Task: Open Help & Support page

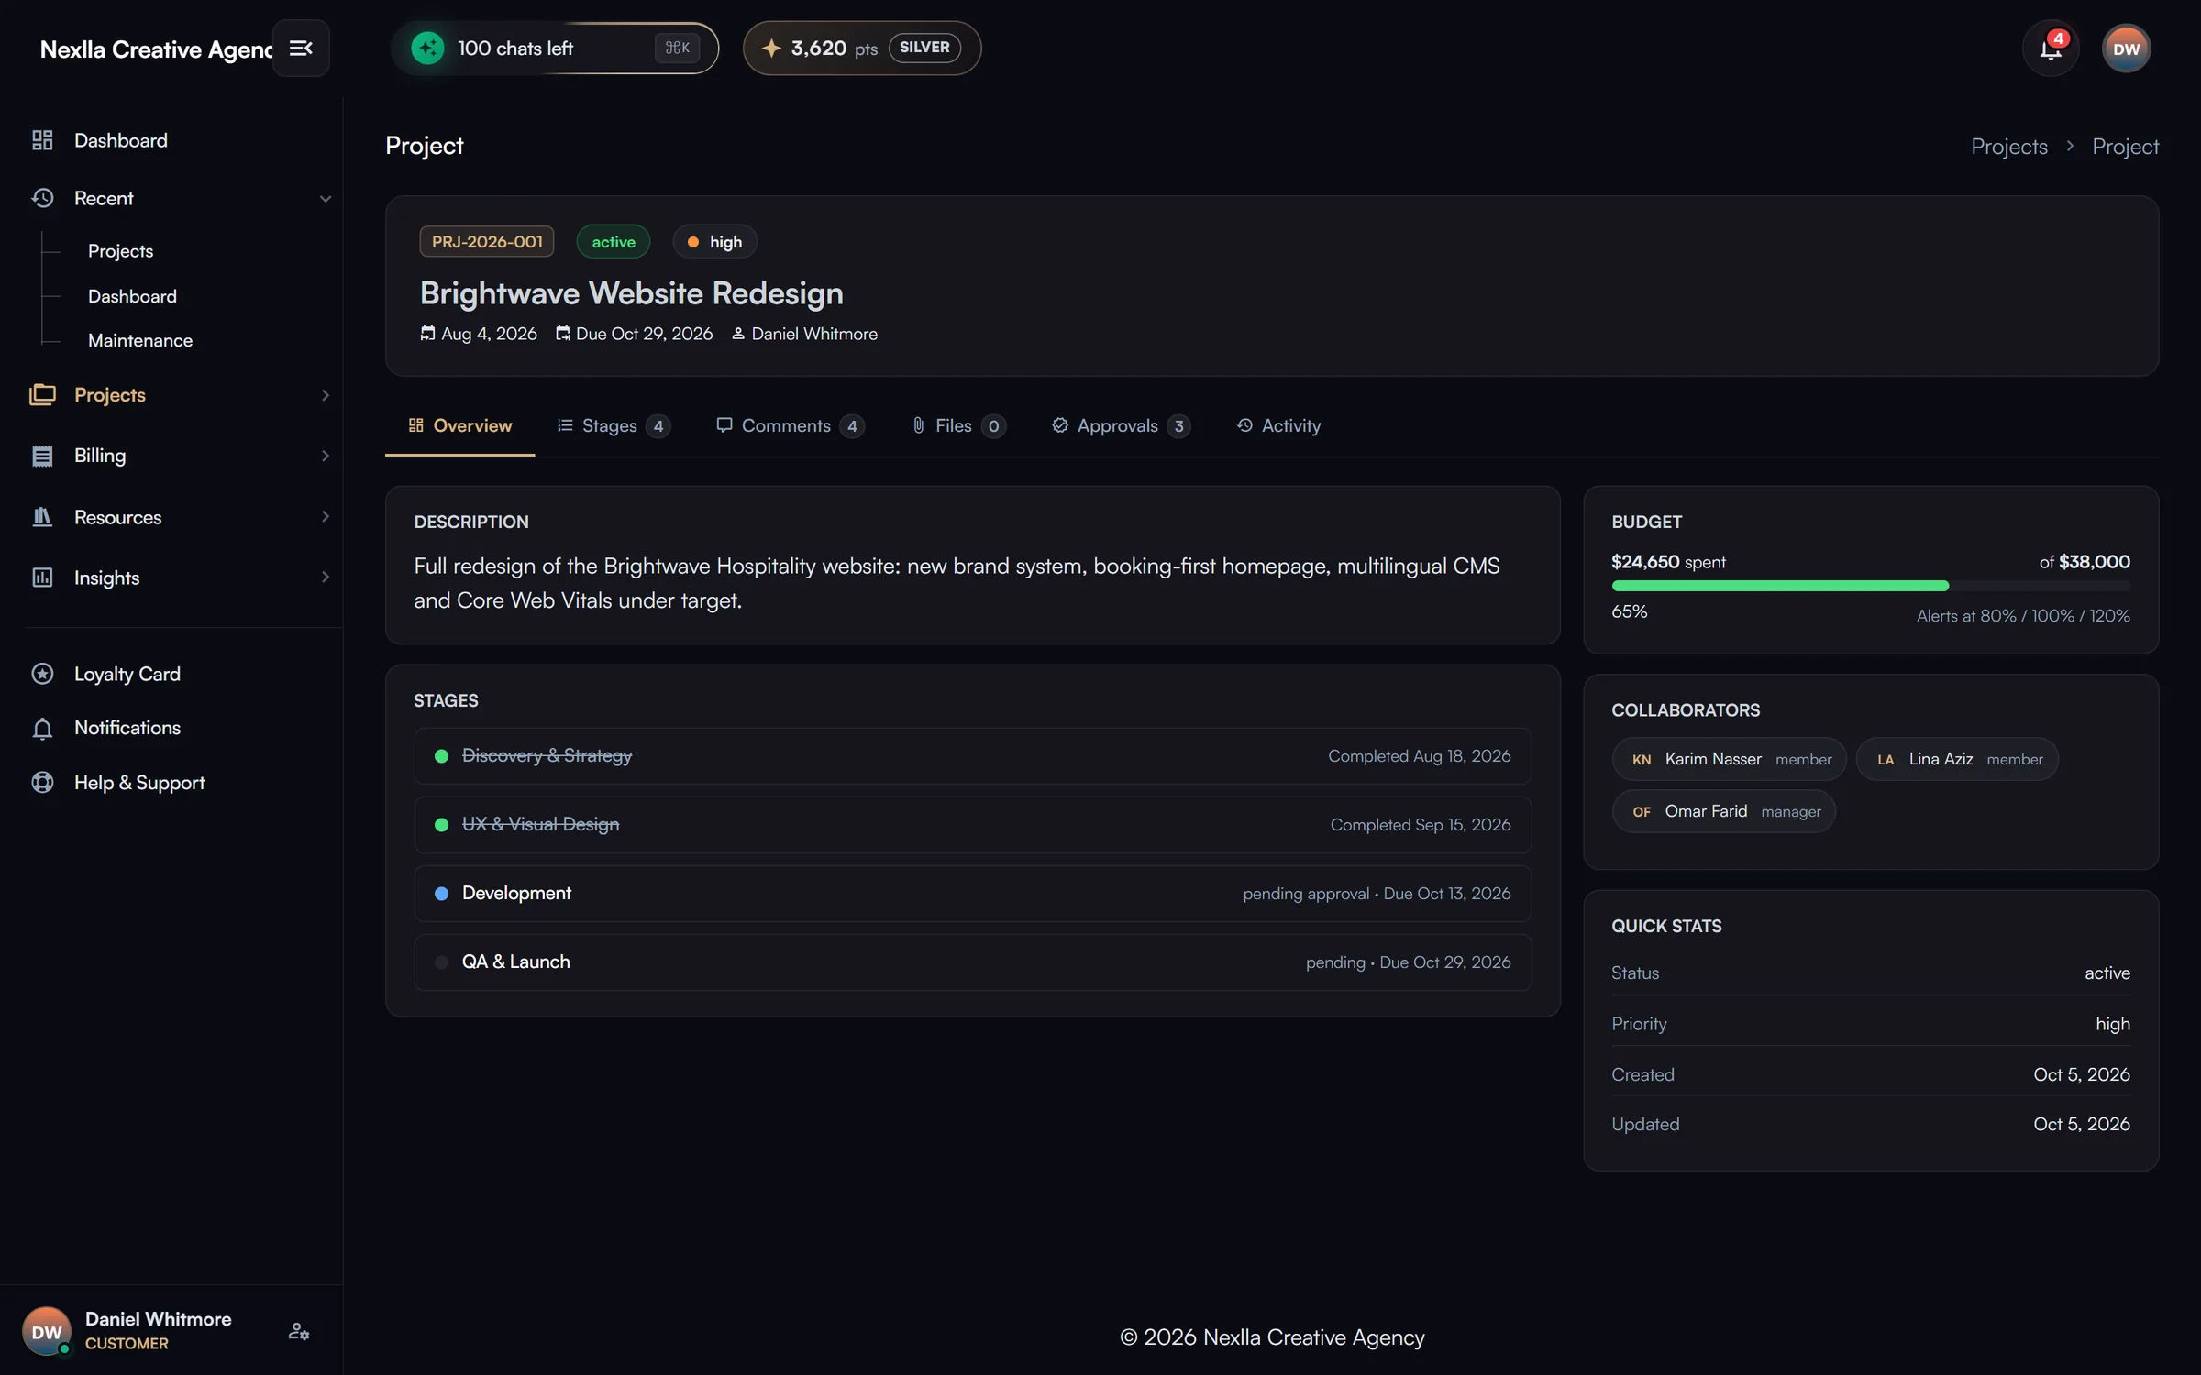Action: coord(139,783)
